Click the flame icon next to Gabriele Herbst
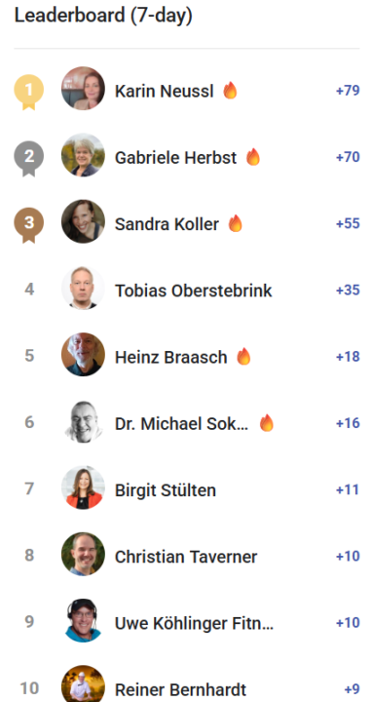The height and width of the screenshot is (702, 372). coord(253,157)
